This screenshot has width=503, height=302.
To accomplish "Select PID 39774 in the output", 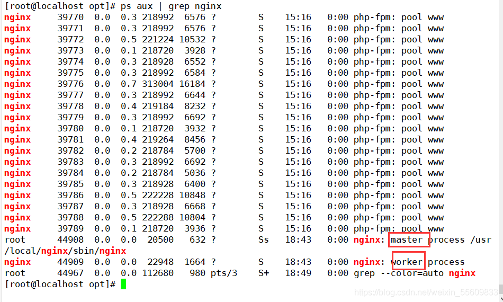I will 70,61.
